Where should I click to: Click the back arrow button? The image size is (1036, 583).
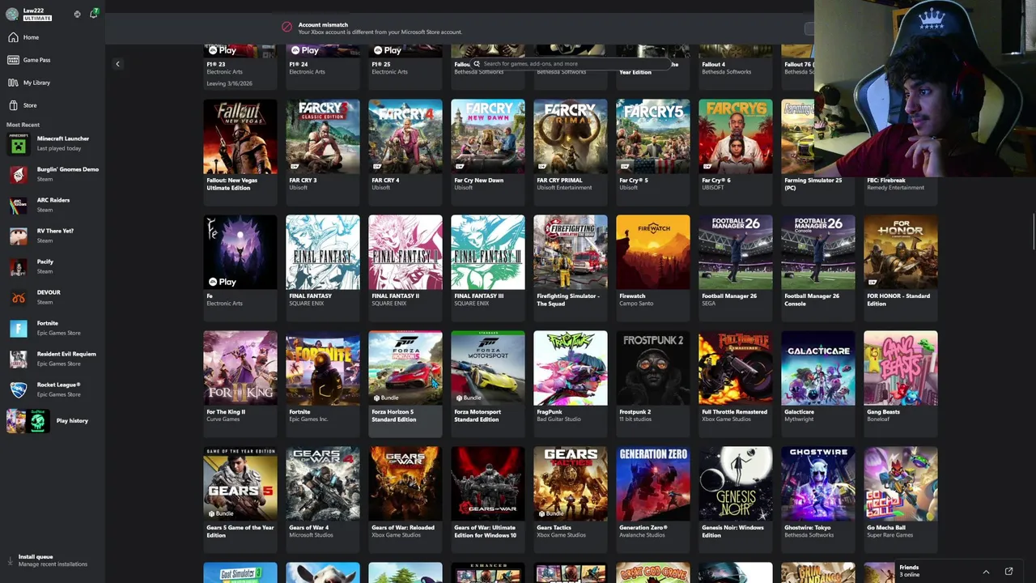point(117,64)
